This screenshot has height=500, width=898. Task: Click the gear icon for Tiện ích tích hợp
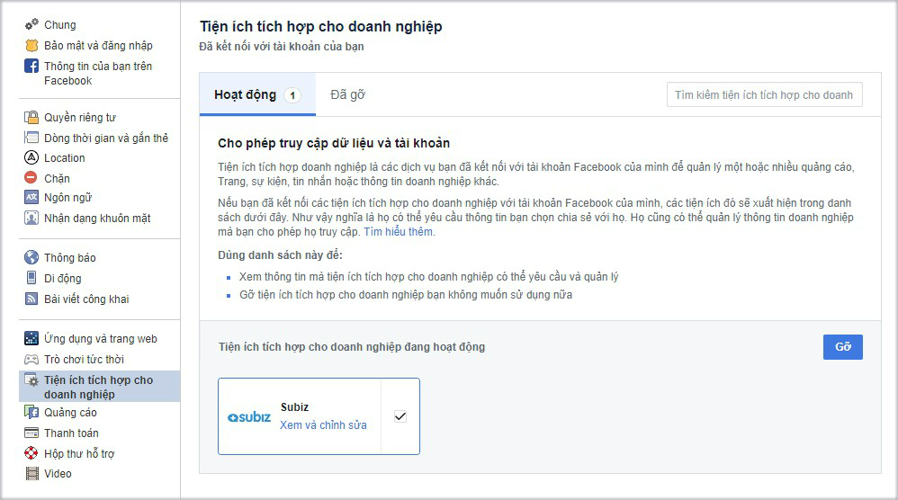pos(31,379)
